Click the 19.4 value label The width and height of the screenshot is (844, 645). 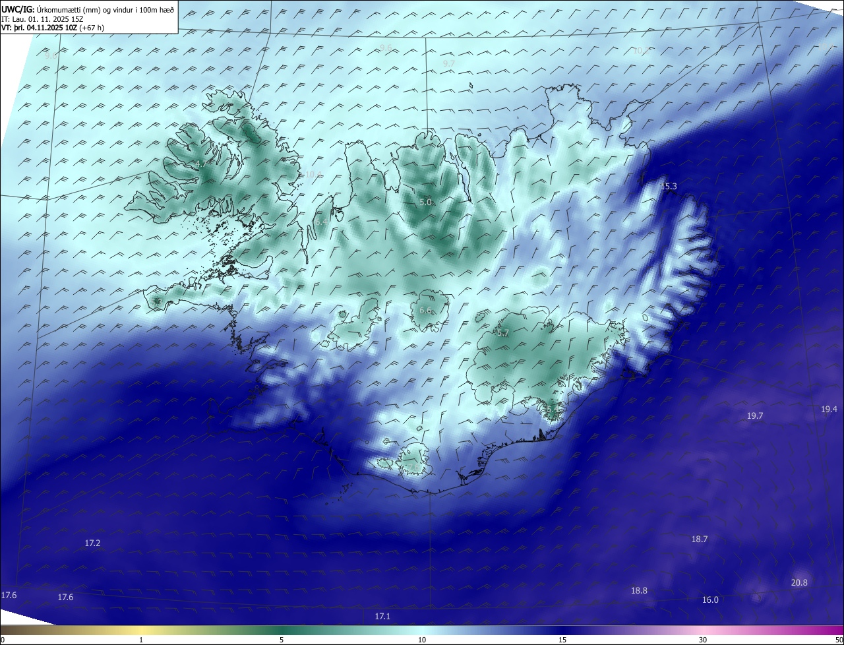pos(829,410)
